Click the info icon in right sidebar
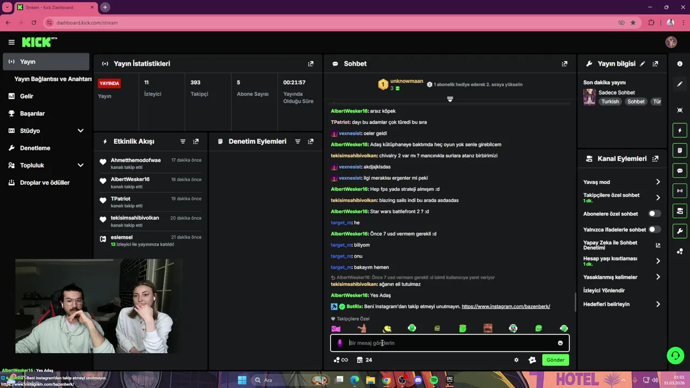The image size is (690, 388). point(679,64)
